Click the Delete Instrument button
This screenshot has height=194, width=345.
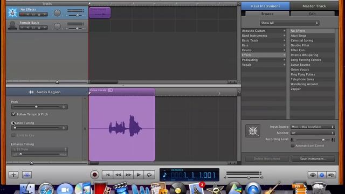tap(267, 158)
